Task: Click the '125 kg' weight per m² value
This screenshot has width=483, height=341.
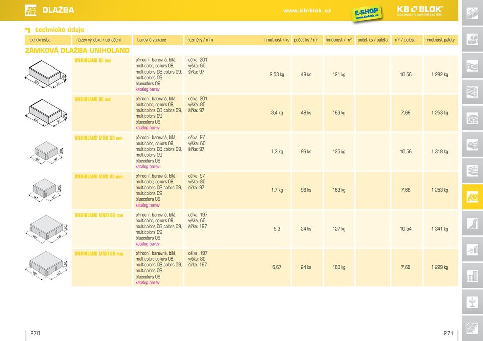Action: coord(339,152)
